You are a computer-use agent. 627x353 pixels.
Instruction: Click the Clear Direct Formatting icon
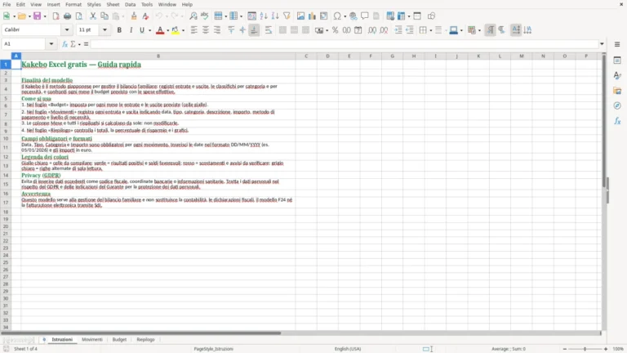(145, 16)
